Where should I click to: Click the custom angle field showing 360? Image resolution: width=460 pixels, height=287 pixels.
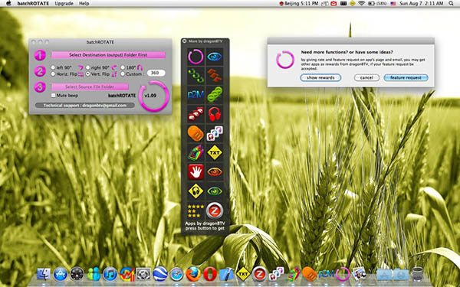[x=156, y=73]
